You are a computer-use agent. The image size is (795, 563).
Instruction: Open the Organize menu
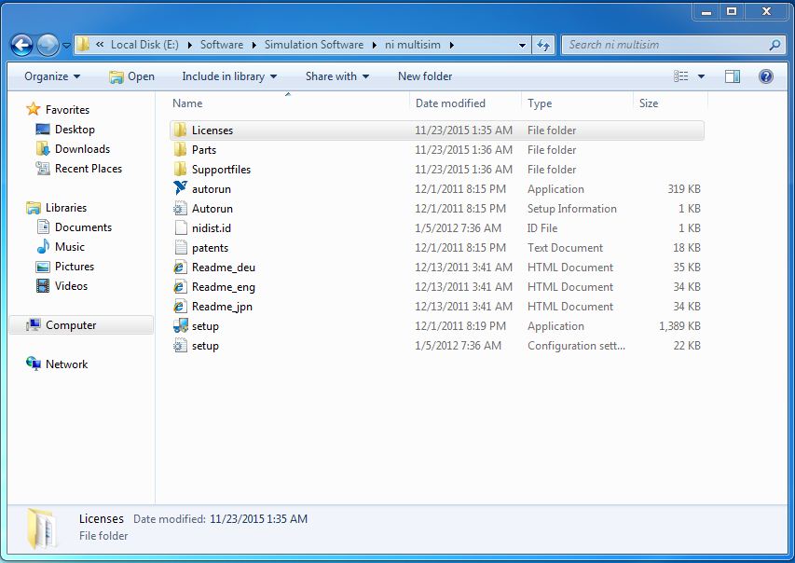point(52,76)
